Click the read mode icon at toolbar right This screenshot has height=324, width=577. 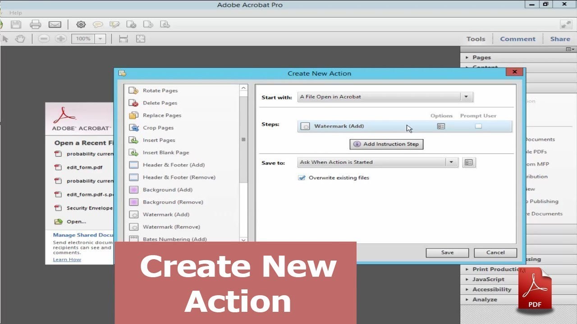pyautogui.click(x=566, y=25)
